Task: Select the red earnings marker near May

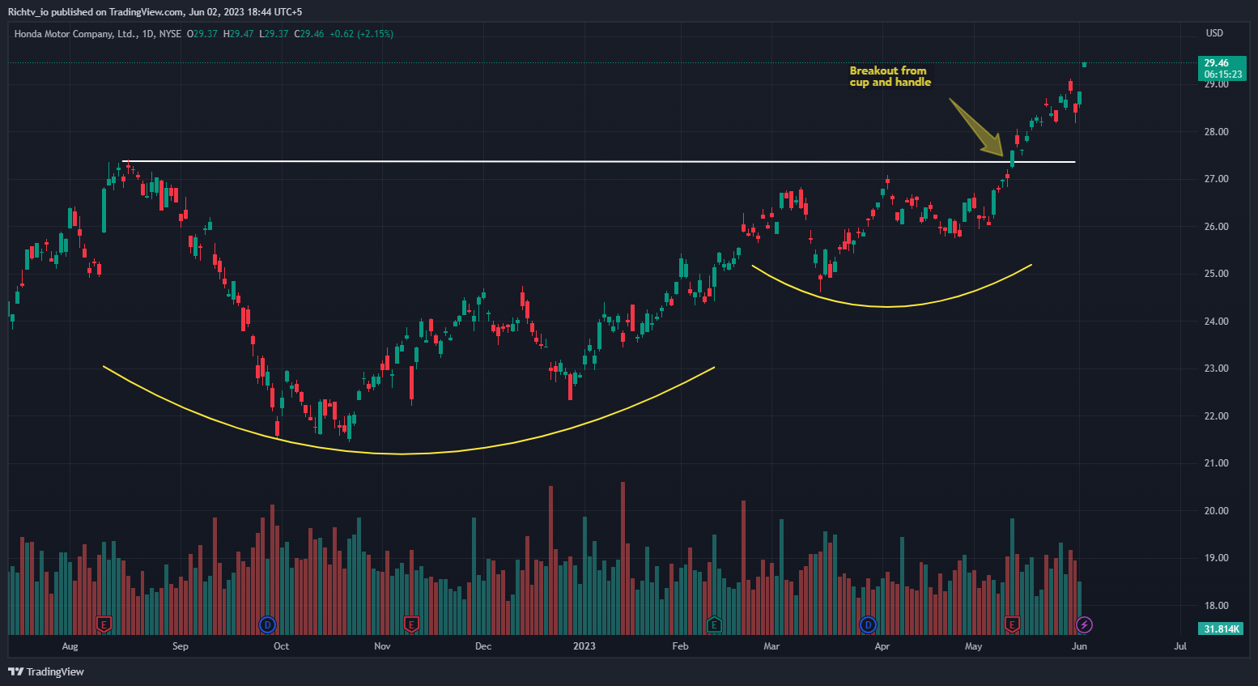Action: tap(1012, 624)
